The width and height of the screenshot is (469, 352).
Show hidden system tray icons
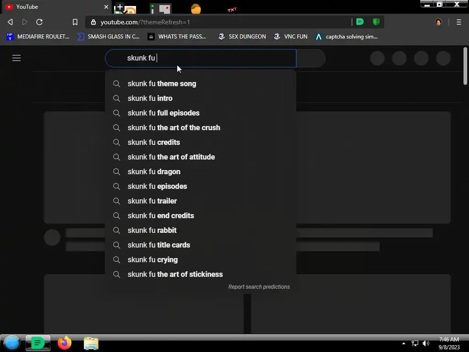(x=404, y=343)
